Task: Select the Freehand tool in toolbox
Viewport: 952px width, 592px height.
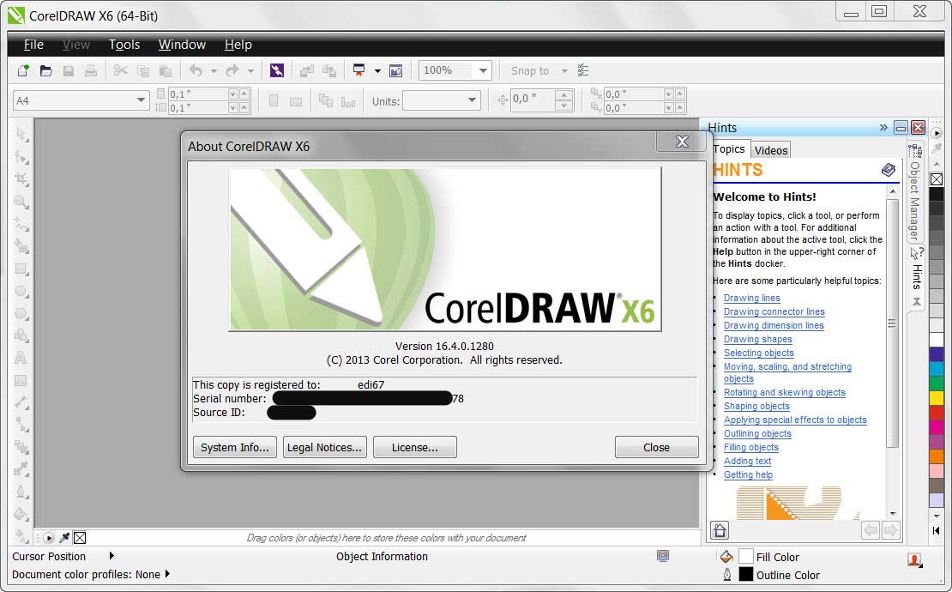Action: pos(21,224)
